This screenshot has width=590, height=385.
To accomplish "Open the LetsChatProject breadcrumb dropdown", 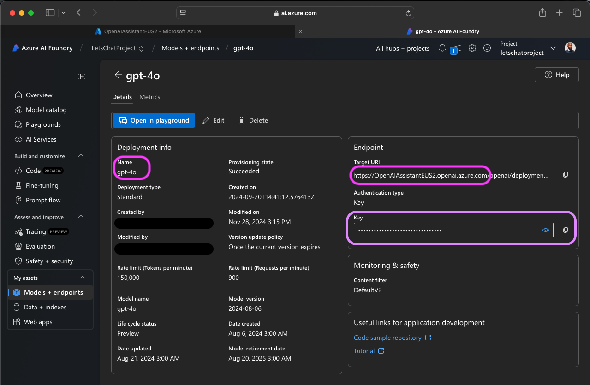I will point(118,48).
